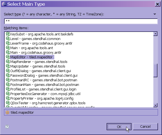
Task: Select PropertyPrinter - org.apache.log4j.config
Action: click(x=42, y=99)
